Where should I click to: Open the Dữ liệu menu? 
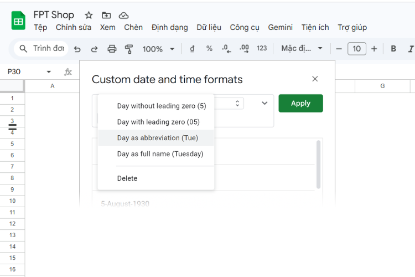(x=209, y=27)
